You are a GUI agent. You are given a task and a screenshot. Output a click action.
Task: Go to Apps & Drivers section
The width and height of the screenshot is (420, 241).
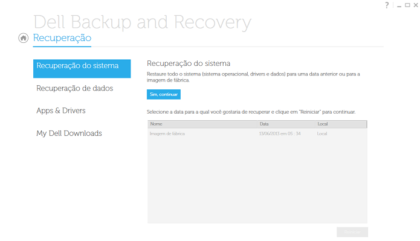pyautogui.click(x=61, y=111)
